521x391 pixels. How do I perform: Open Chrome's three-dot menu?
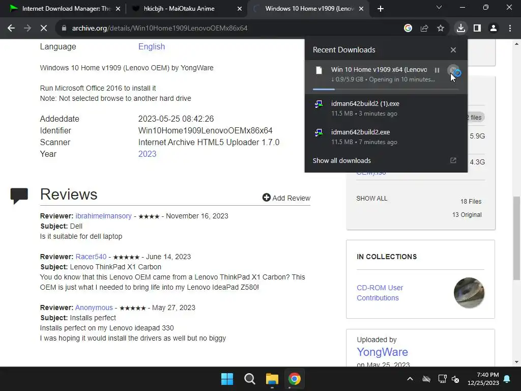(x=510, y=29)
